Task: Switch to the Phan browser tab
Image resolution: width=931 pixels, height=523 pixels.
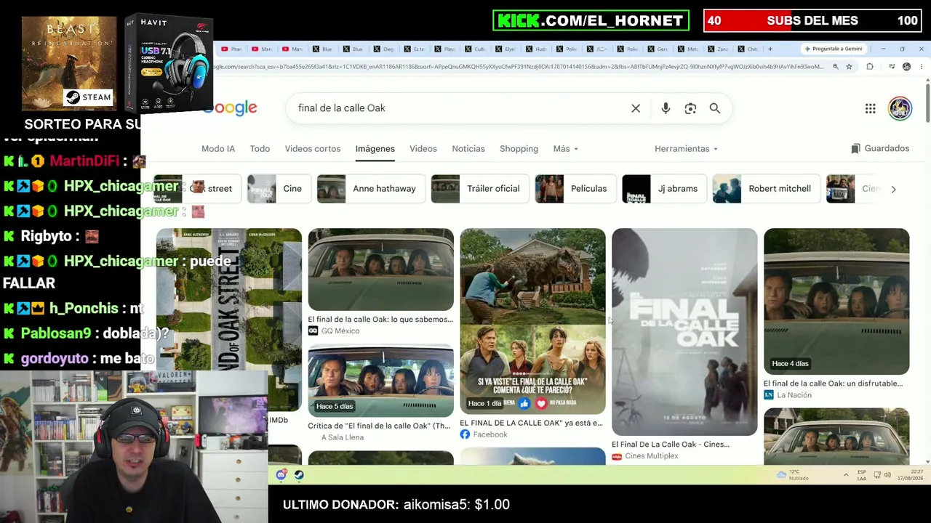Action: (231, 49)
